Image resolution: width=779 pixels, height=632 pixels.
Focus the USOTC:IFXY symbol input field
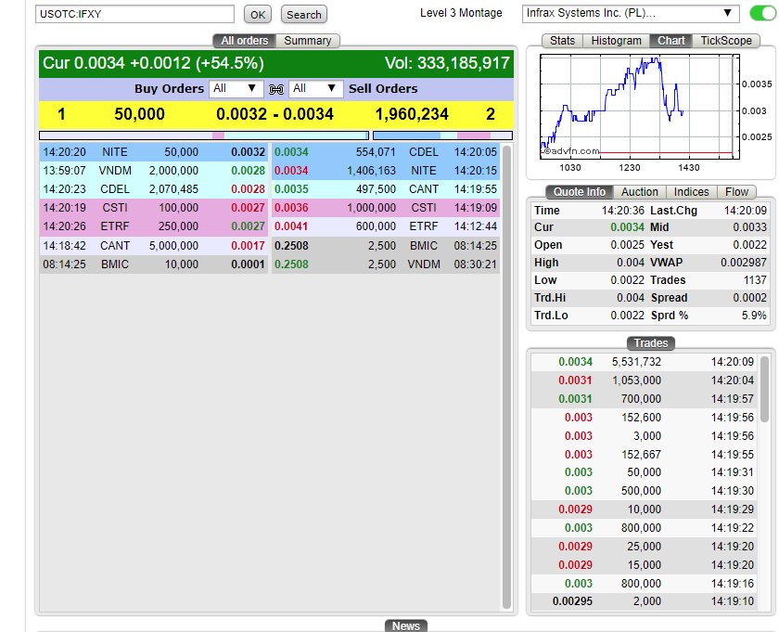point(134,14)
